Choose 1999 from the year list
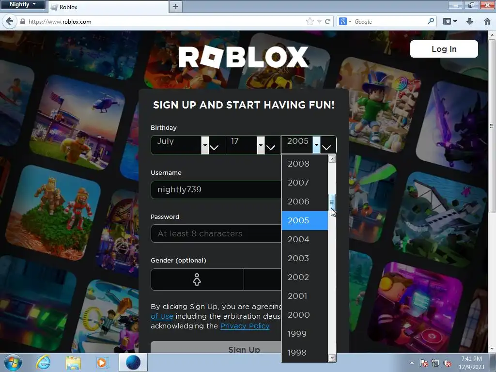 305,334
